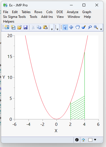Select the Brush tool
106x147 pixels.
pos(84,27)
